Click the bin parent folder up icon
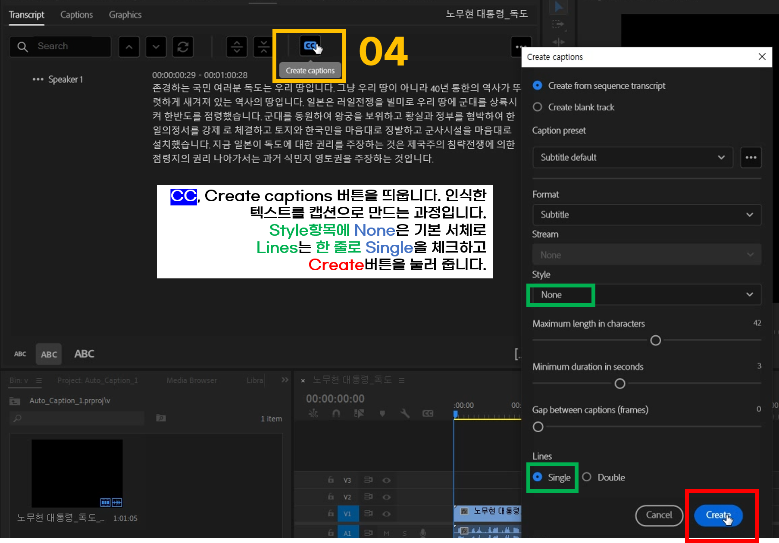The width and height of the screenshot is (779, 543). point(15,401)
